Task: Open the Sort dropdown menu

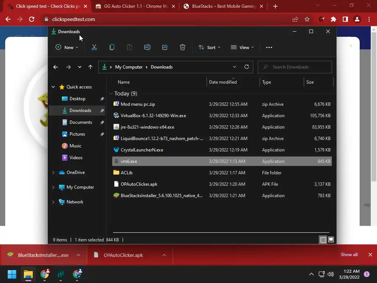Action: [x=209, y=48]
